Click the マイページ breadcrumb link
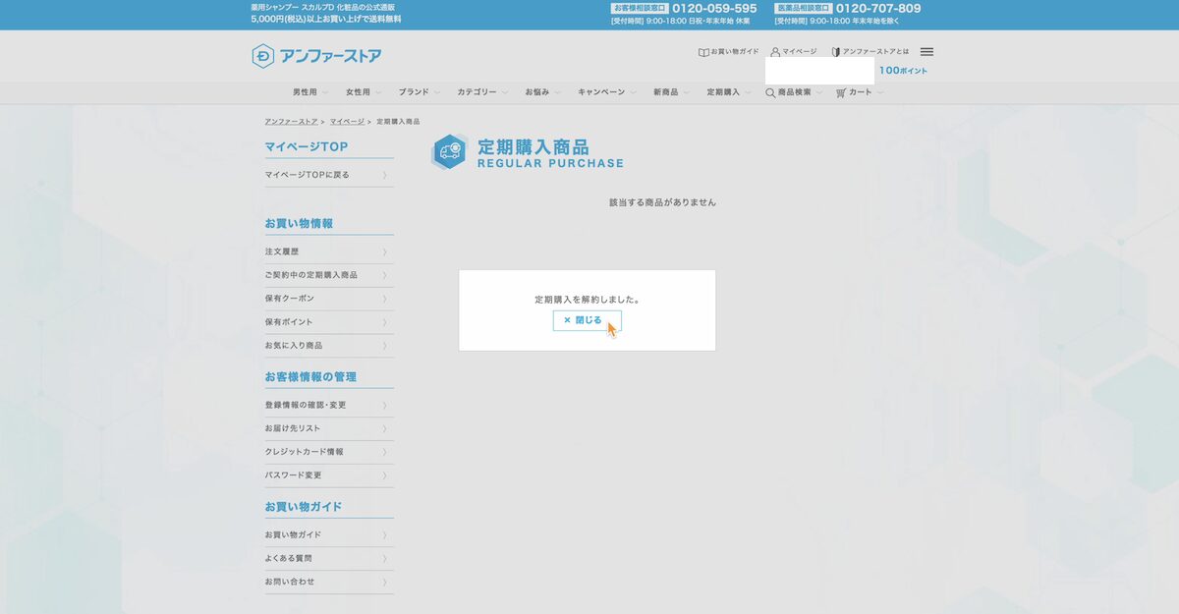Screen dimensions: 1179x614 [x=345, y=121]
